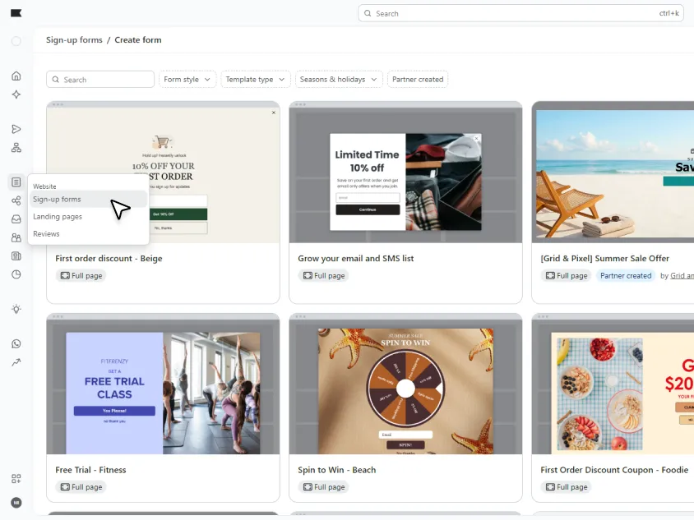
Task: Click Full page tag on Foodie coupon card
Action: [566, 487]
